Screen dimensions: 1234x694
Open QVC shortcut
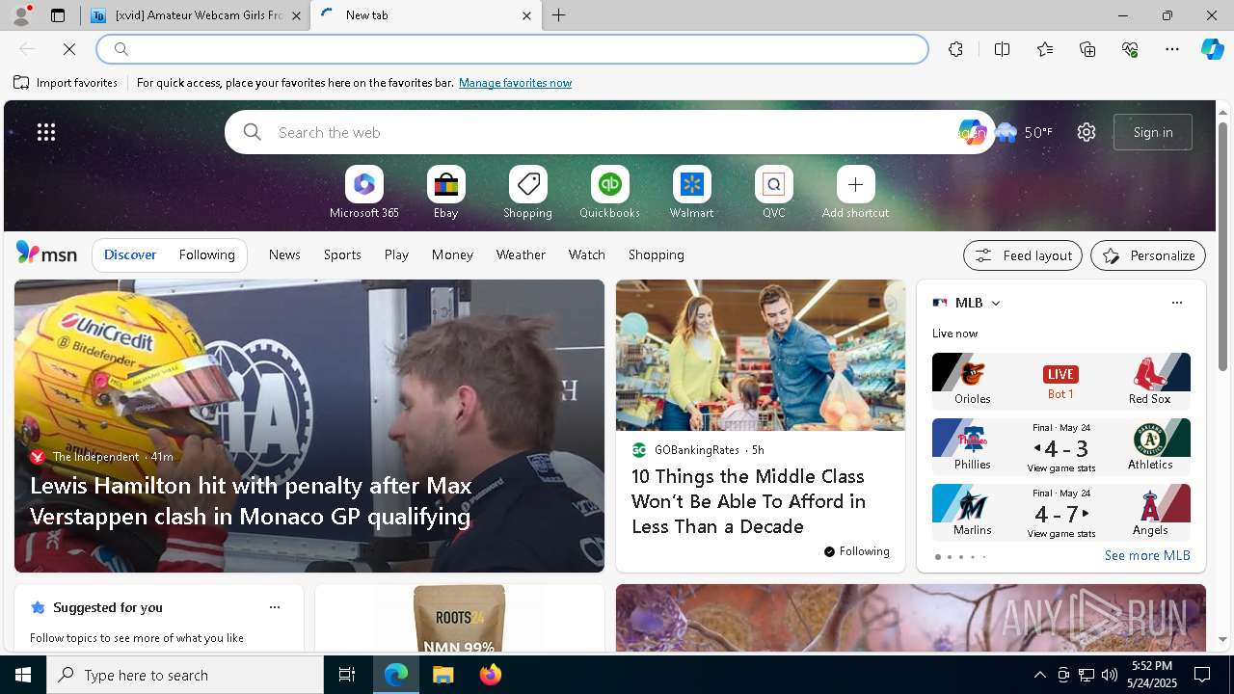click(773, 193)
